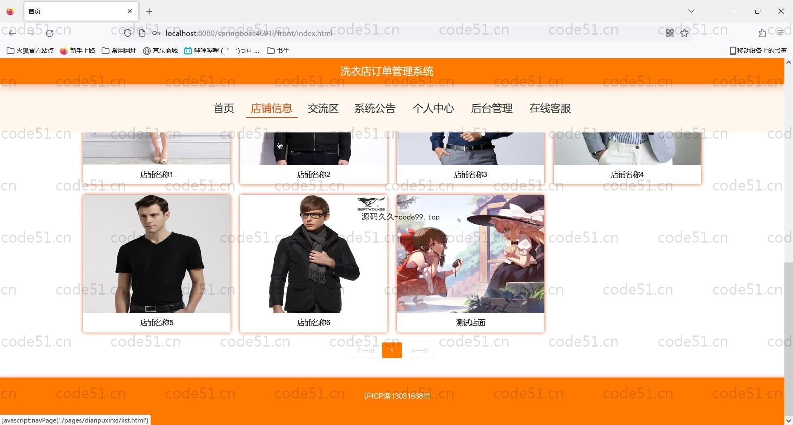This screenshot has width=793, height=425.
Task: Select page 1 in pagination
Action: pyautogui.click(x=392, y=350)
